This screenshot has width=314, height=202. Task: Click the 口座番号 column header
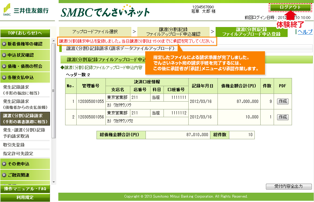[x=176, y=90]
